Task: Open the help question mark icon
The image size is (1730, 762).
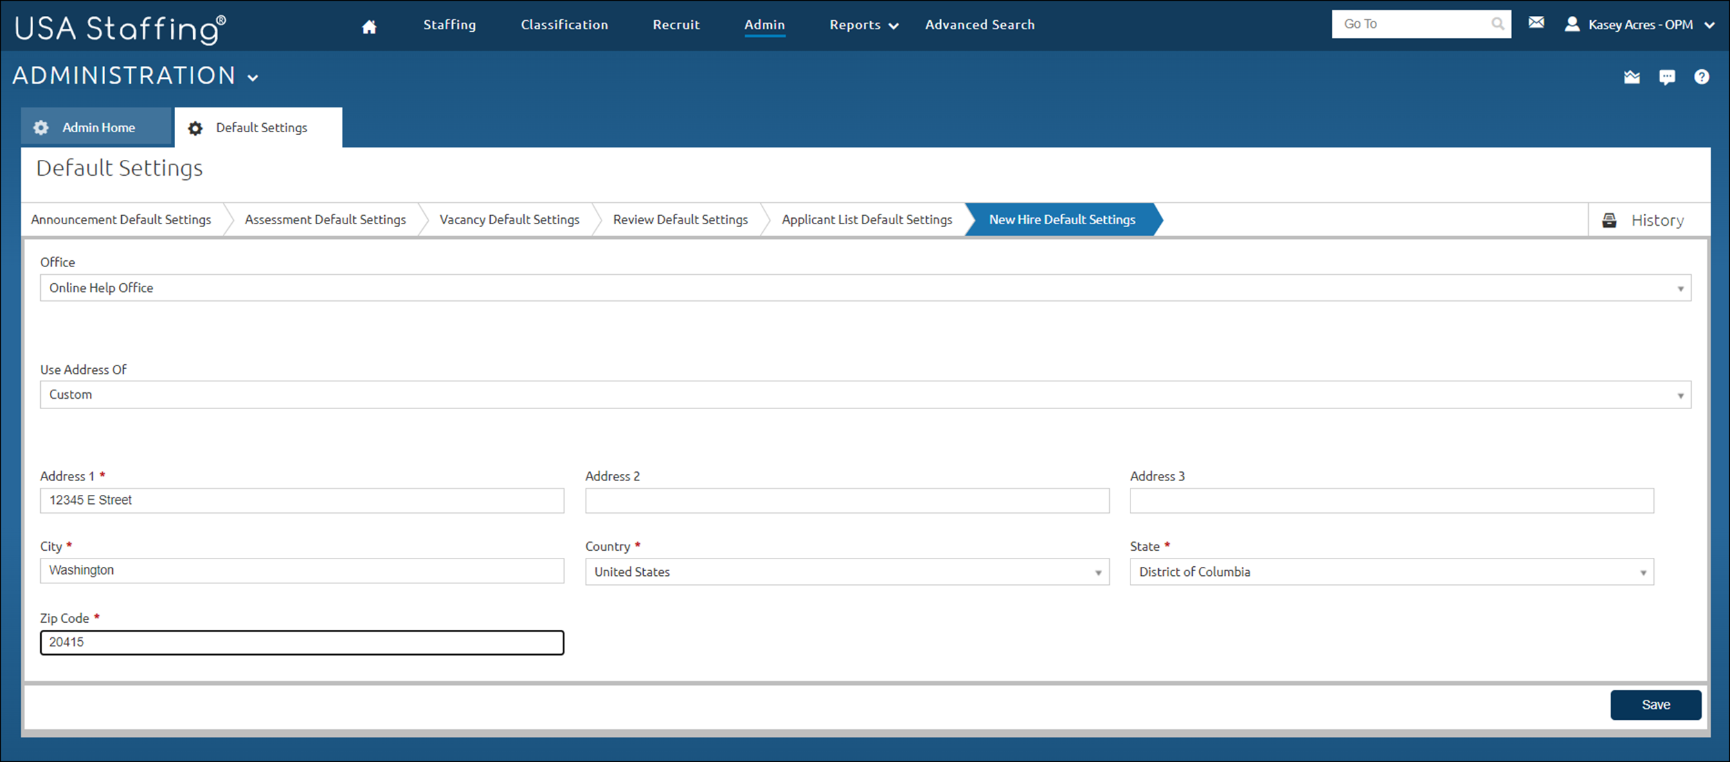Action: tap(1702, 77)
